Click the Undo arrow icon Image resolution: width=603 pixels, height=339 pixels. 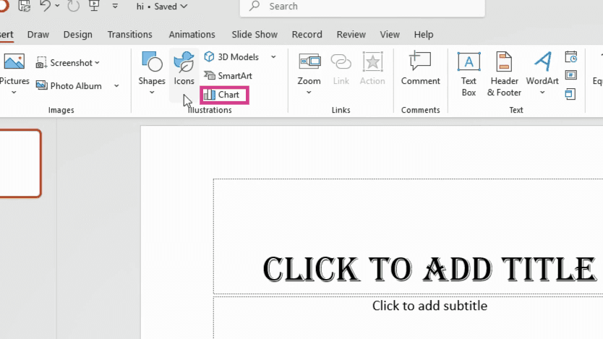(45, 6)
